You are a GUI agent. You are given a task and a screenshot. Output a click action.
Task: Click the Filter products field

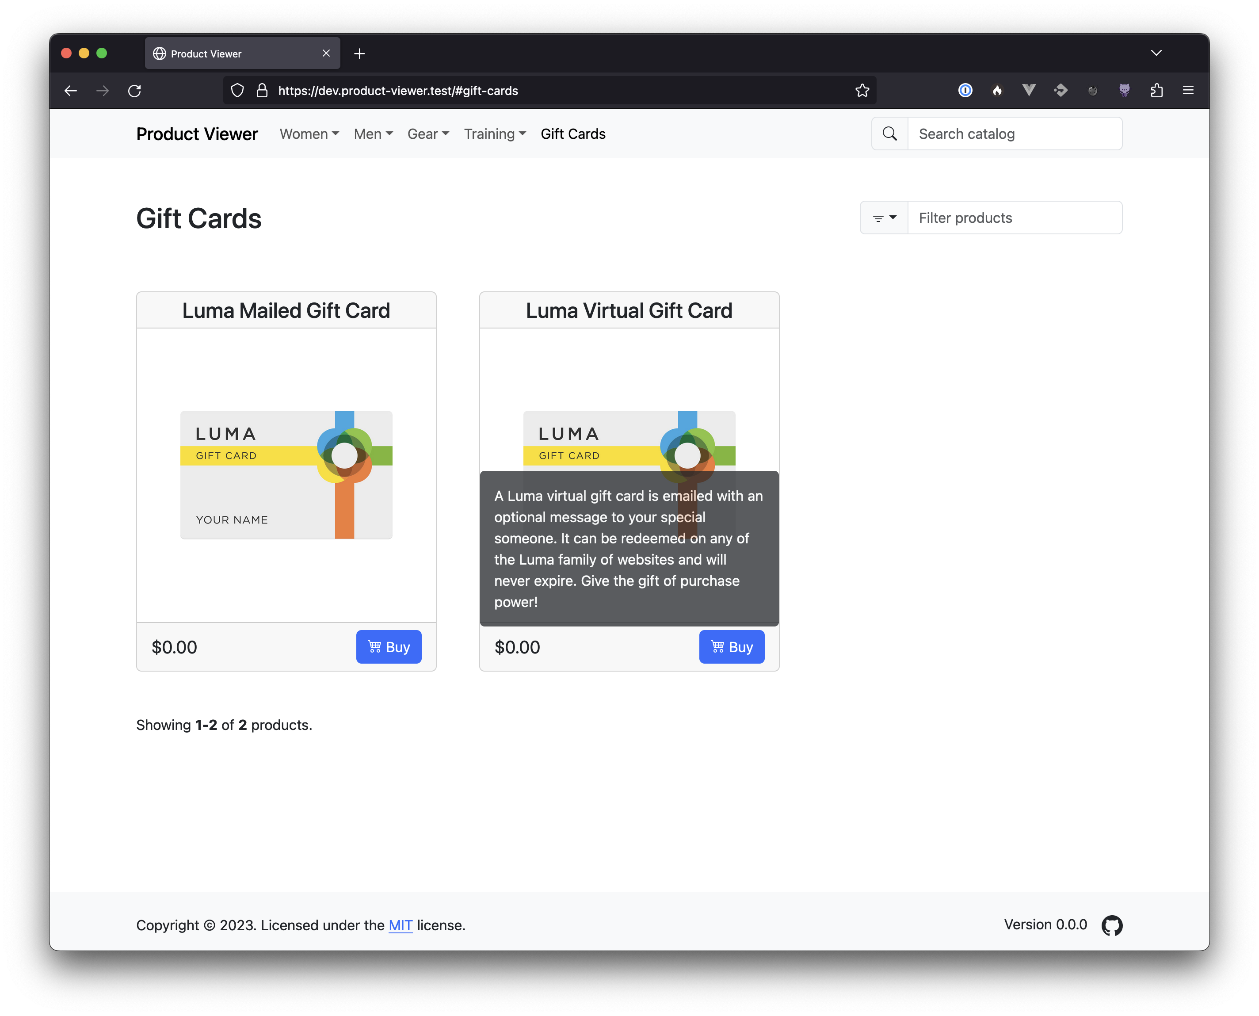click(x=1015, y=218)
